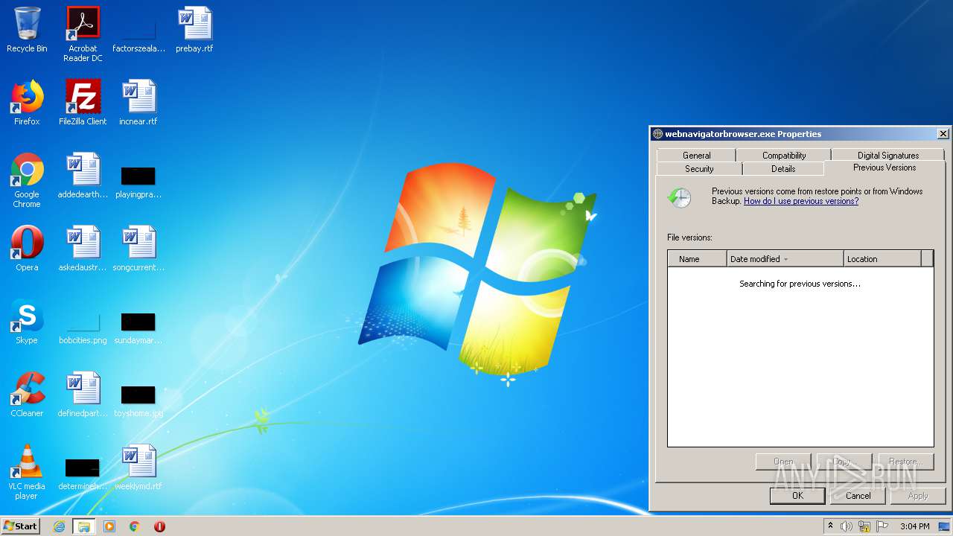Image resolution: width=953 pixels, height=536 pixels.
Task: Select the addedearth document icon
Action: [83, 176]
